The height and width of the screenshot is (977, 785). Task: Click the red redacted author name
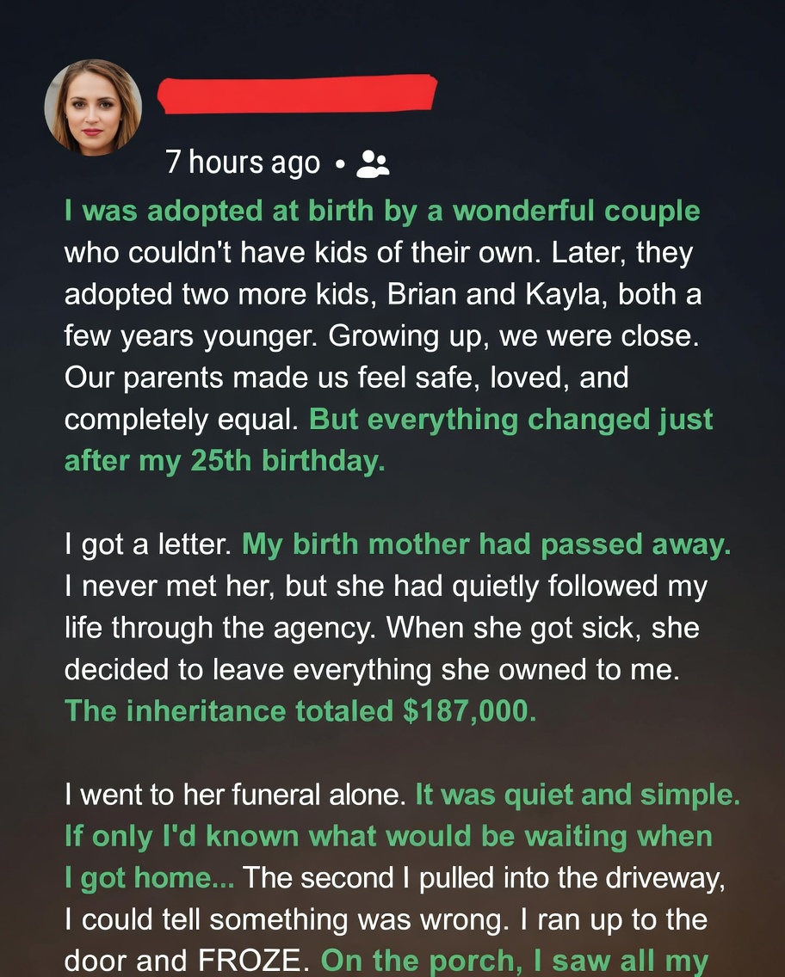[x=298, y=94]
